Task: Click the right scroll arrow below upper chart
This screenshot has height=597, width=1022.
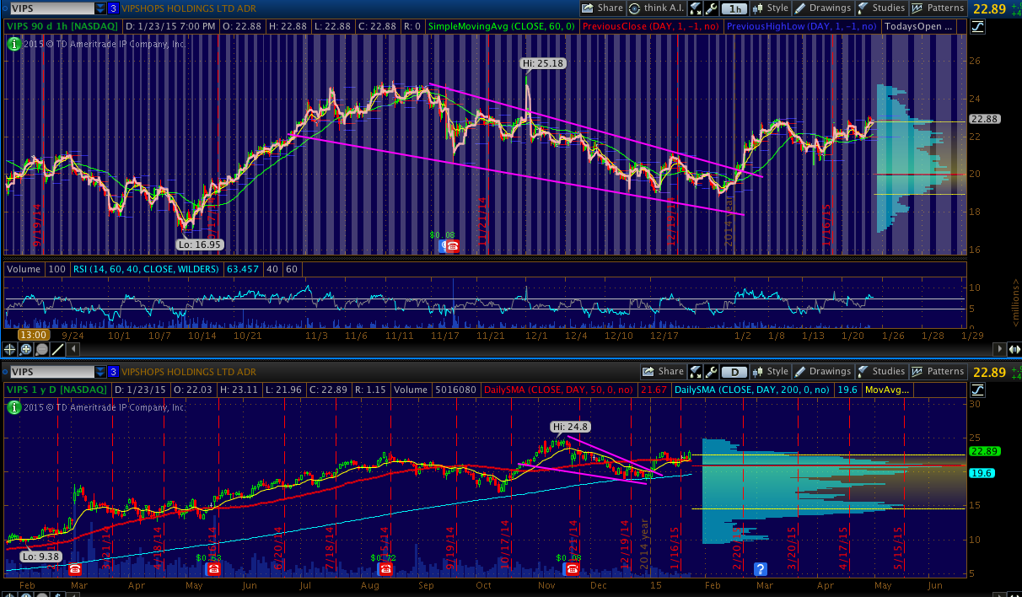Action: (x=1014, y=349)
